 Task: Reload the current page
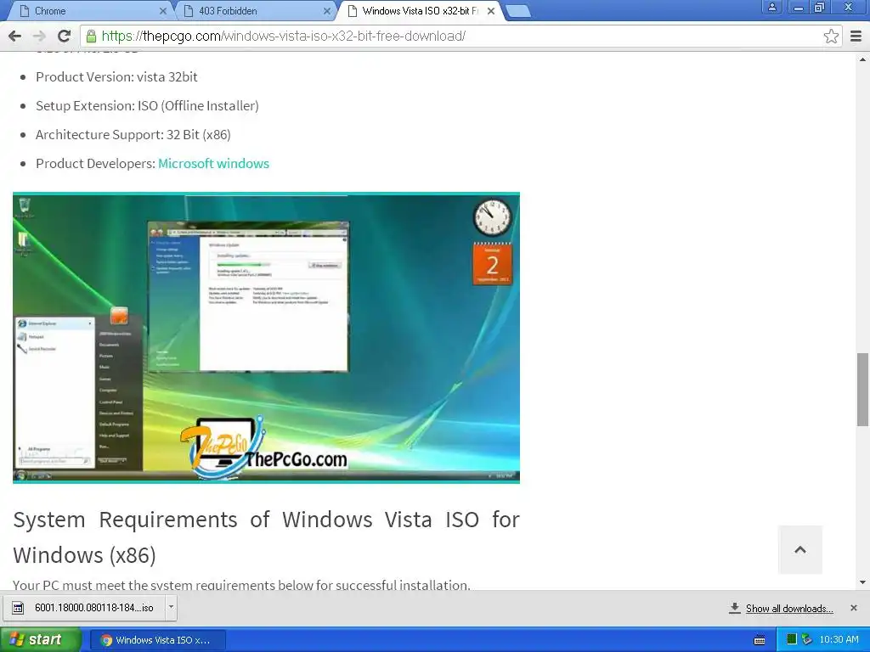[64, 36]
